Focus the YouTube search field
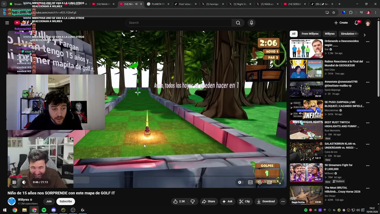 pyautogui.click(x=179, y=23)
